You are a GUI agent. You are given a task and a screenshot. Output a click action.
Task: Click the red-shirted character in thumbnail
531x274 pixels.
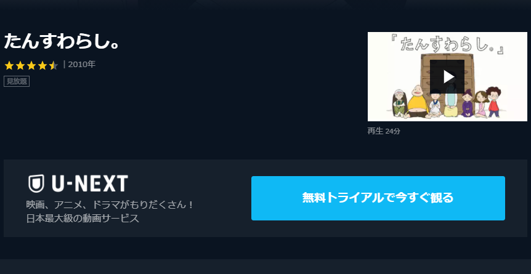493,102
